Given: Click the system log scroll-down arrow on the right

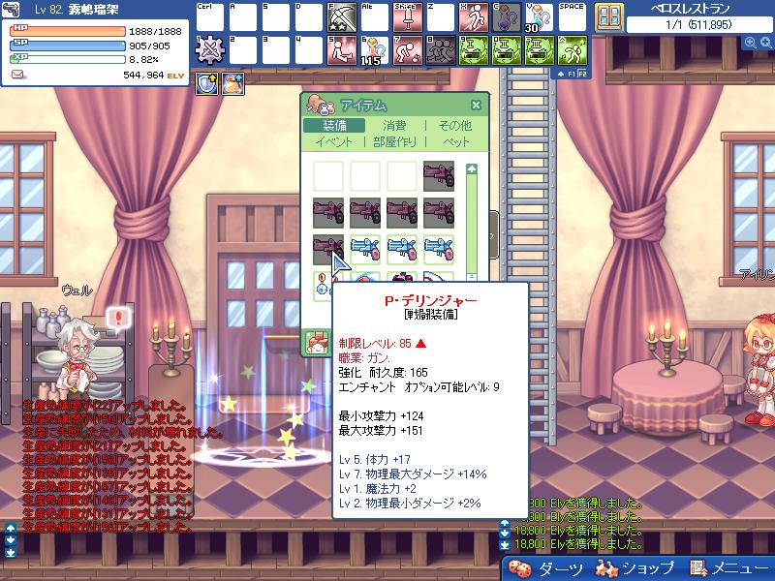Looking at the screenshot, I should (x=505, y=534).
